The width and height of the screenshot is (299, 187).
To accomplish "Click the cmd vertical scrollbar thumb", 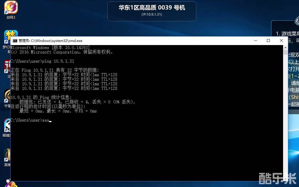I will tap(285, 52).
